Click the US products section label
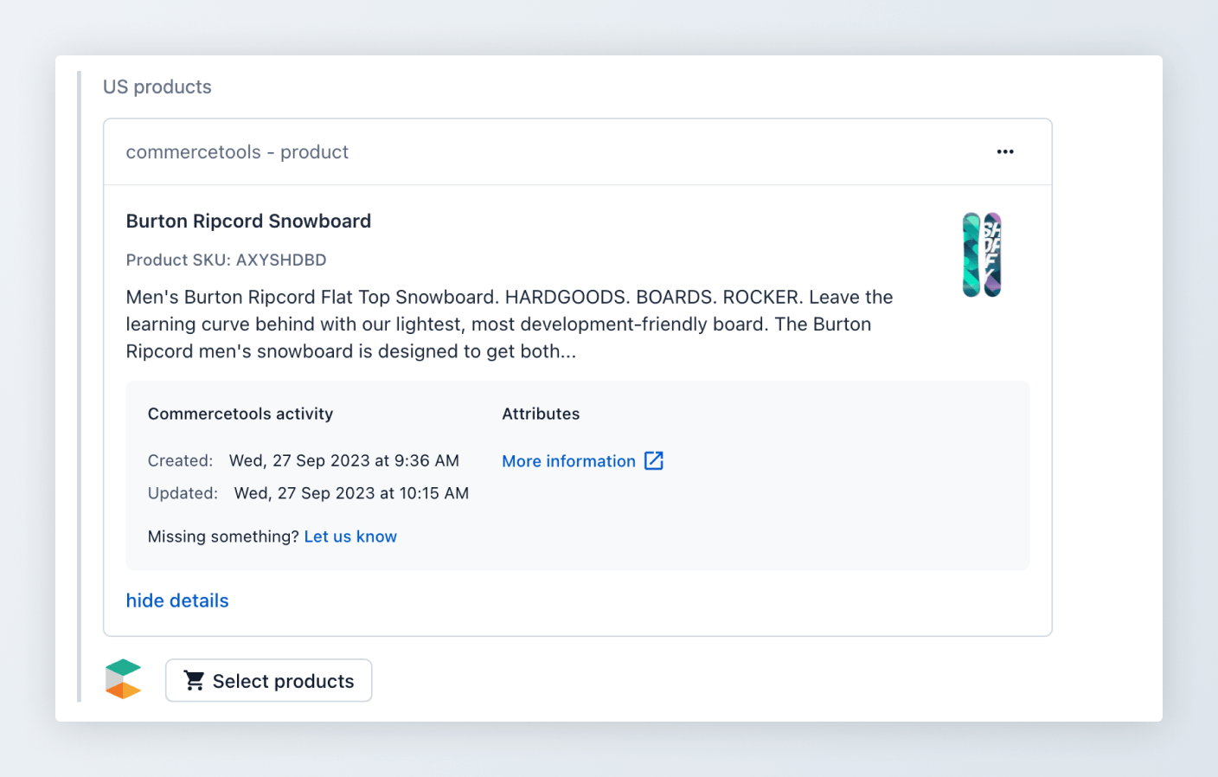This screenshot has height=777, width=1218. 157,87
